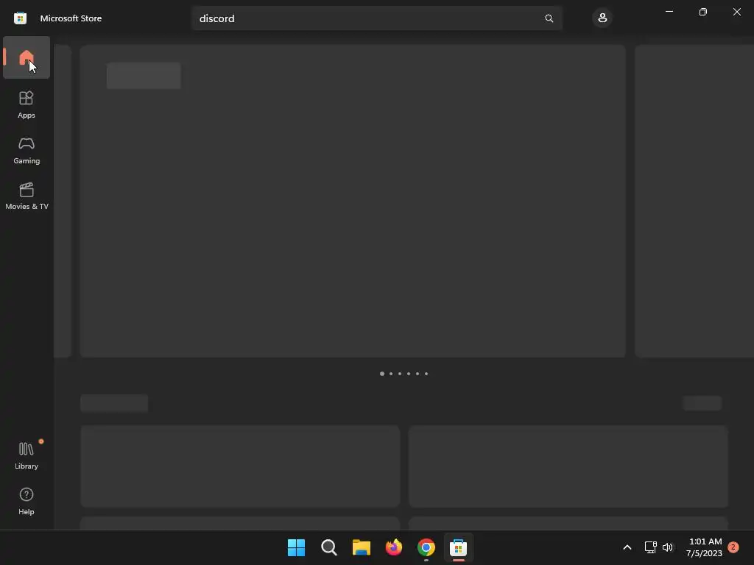The width and height of the screenshot is (754, 565).
Task: Open the Library
Action: 27,455
